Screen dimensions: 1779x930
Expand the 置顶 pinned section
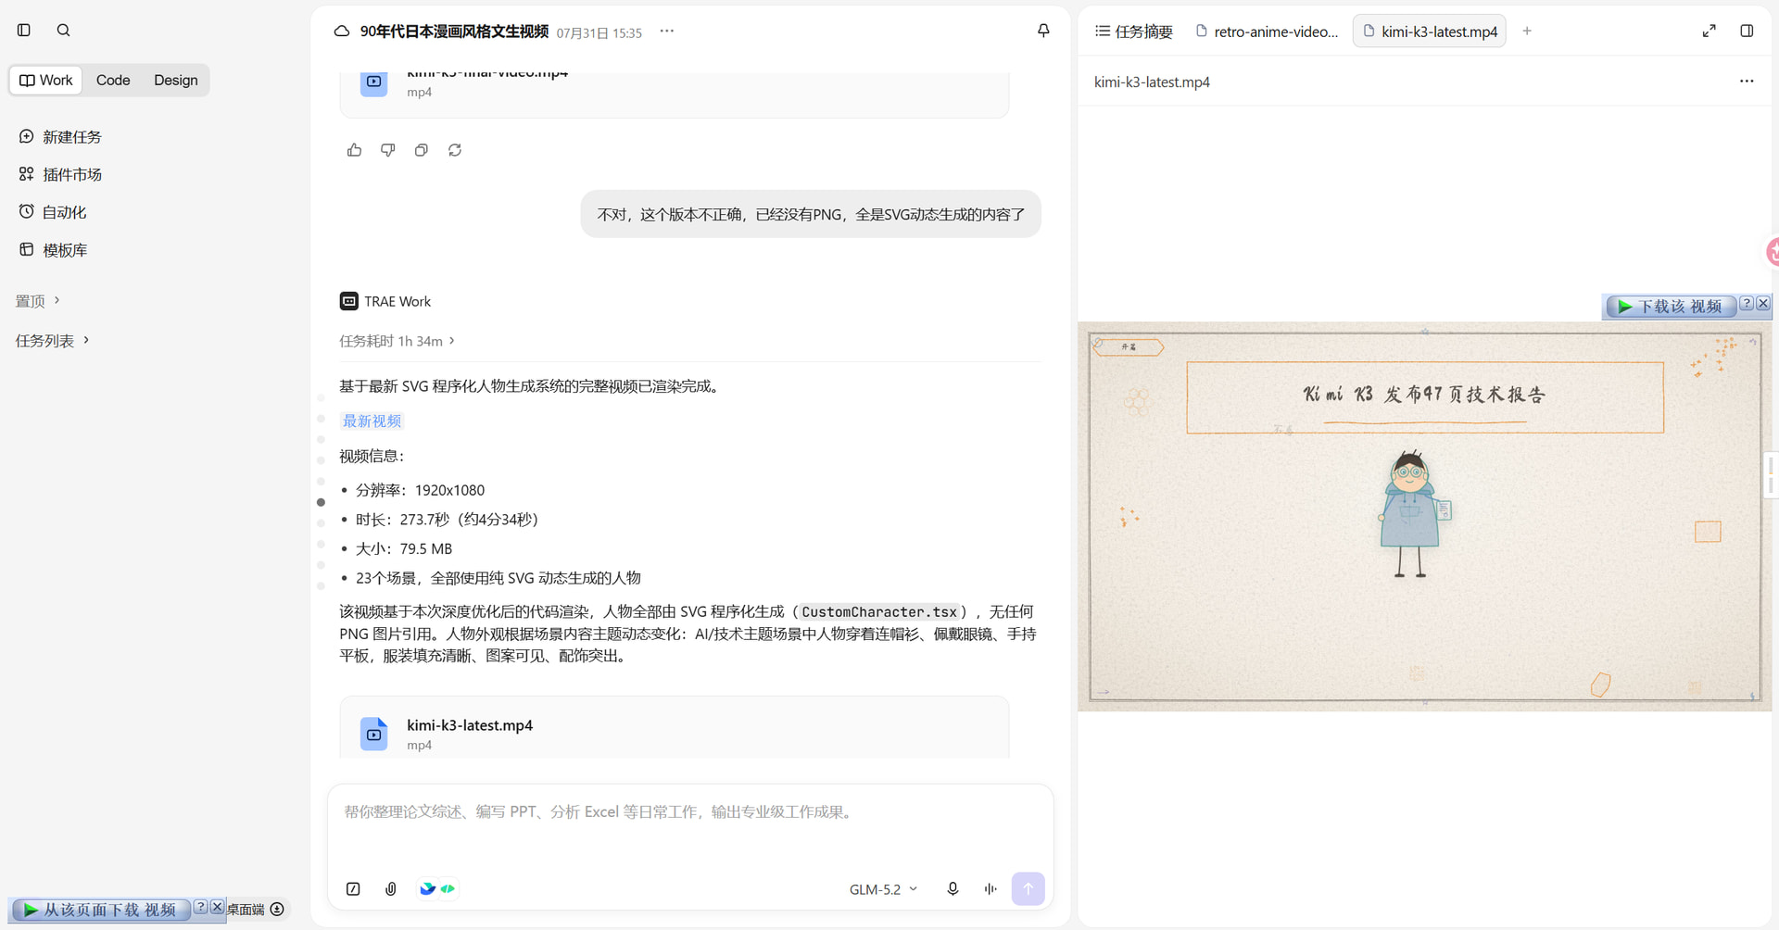[x=38, y=301]
